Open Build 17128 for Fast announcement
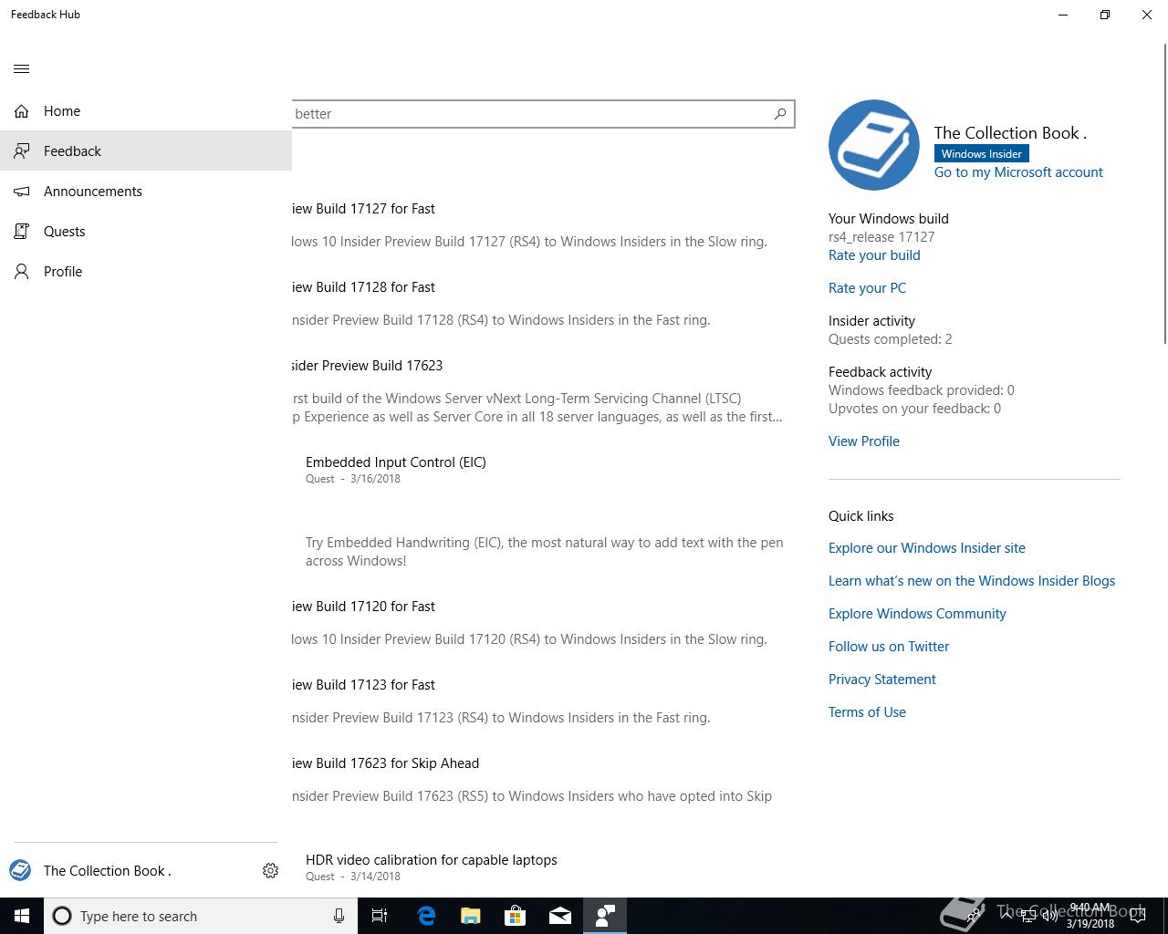The image size is (1168, 934). pos(364,286)
